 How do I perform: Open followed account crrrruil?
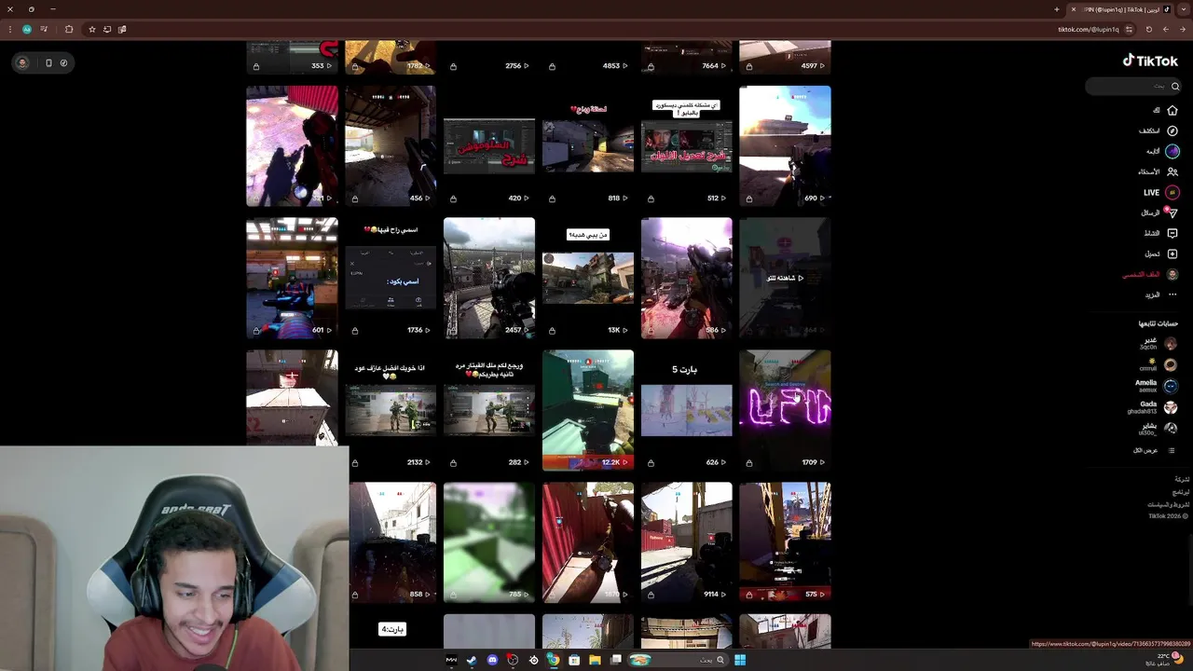pos(1158,364)
